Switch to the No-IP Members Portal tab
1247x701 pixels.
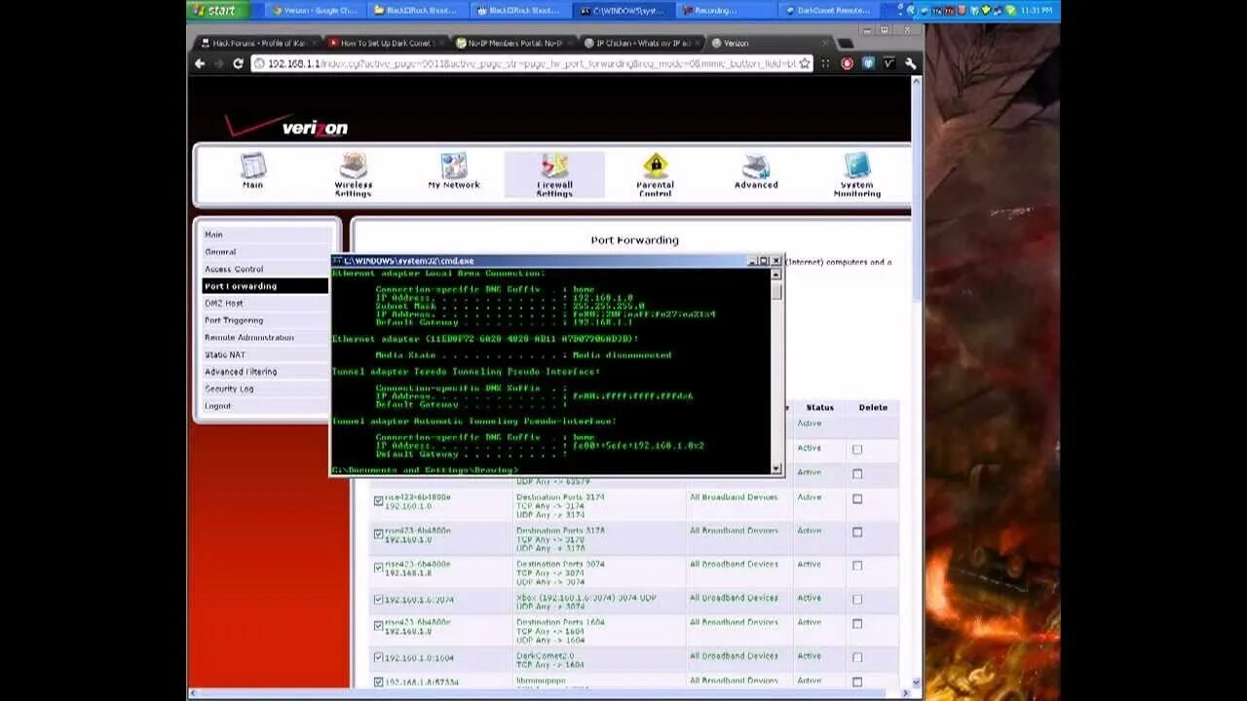tap(512, 43)
